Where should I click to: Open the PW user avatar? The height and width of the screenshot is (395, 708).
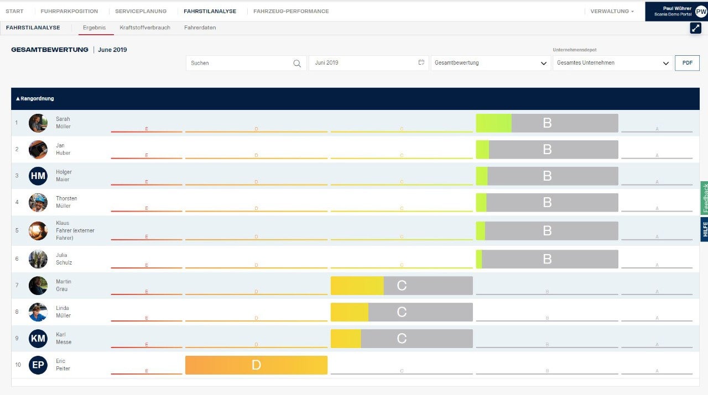[x=701, y=12]
